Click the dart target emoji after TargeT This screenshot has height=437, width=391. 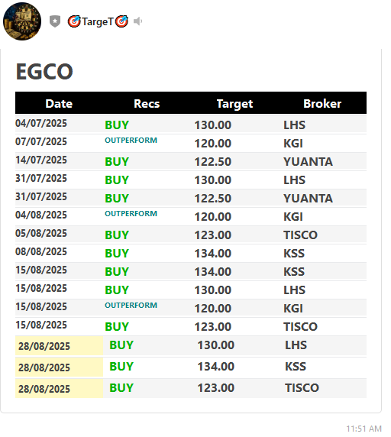tap(121, 21)
